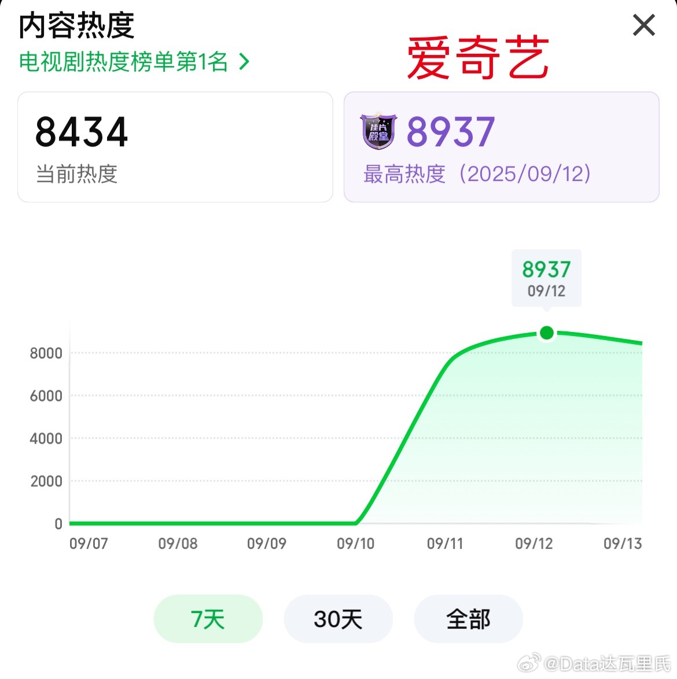
Task: Click the 6000 y-axis label
Action: [46, 396]
